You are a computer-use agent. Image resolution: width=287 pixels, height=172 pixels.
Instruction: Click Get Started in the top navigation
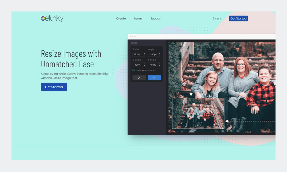click(238, 18)
